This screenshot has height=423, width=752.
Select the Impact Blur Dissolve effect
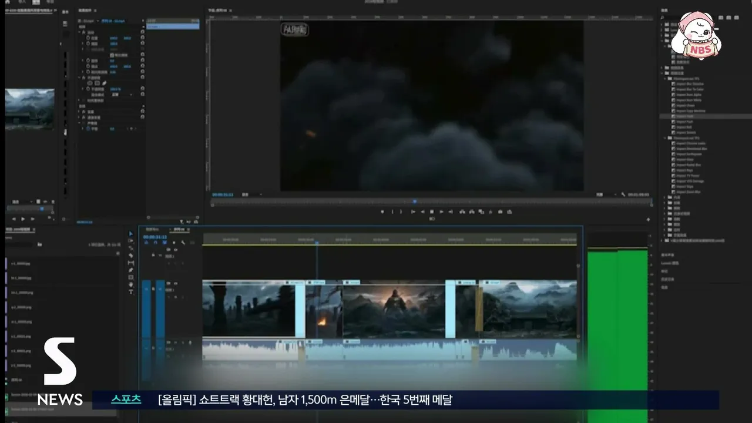pyautogui.click(x=690, y=84)
